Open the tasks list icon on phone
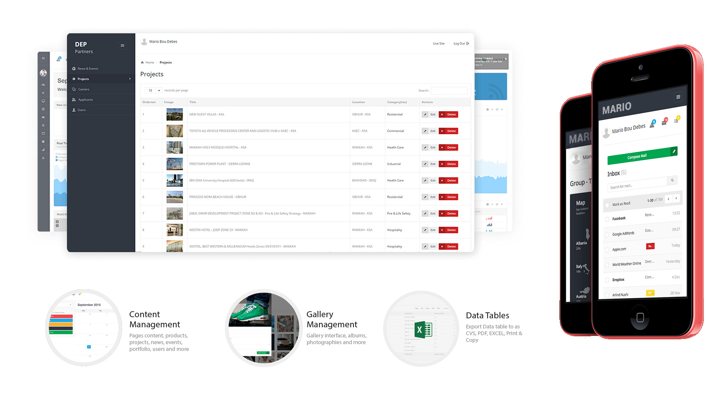Image resolution: width=718 pixels, height=404 pixels. pos(676,120)
